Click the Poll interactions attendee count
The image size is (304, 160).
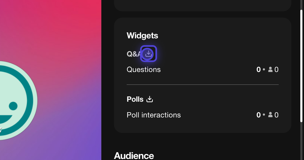point(276,115)
